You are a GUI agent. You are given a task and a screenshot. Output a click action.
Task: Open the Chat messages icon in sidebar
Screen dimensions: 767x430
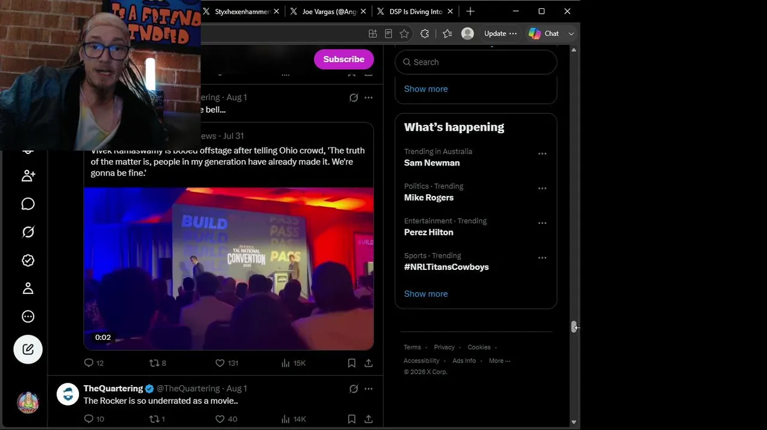point(28,204)
